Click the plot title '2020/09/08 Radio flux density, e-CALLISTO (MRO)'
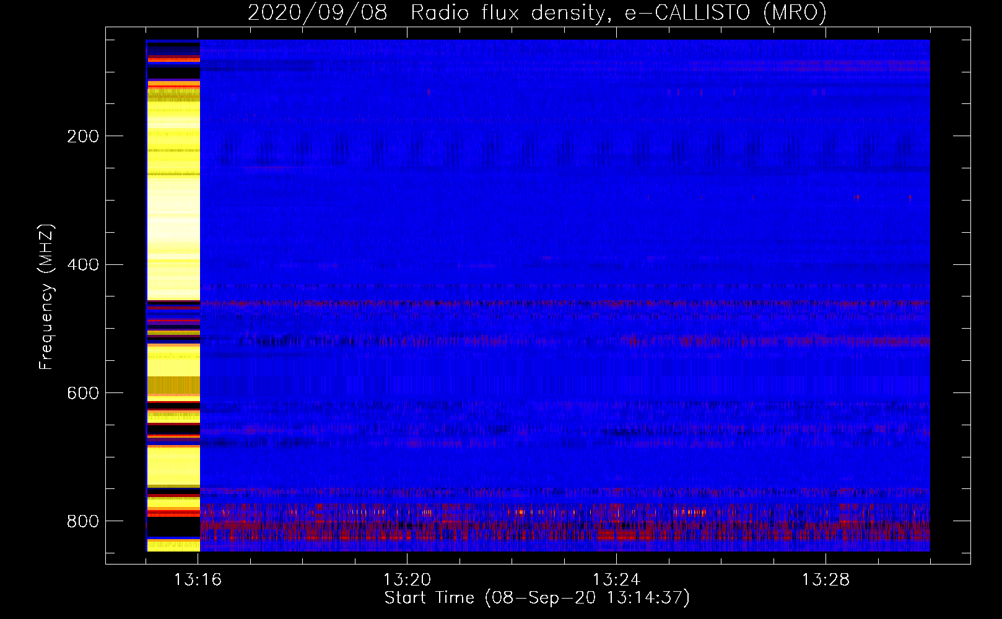 (x=537, y=13)
